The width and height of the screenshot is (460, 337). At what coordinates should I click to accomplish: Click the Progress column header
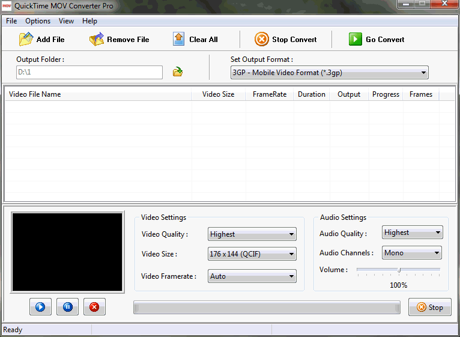pos(386,94)
